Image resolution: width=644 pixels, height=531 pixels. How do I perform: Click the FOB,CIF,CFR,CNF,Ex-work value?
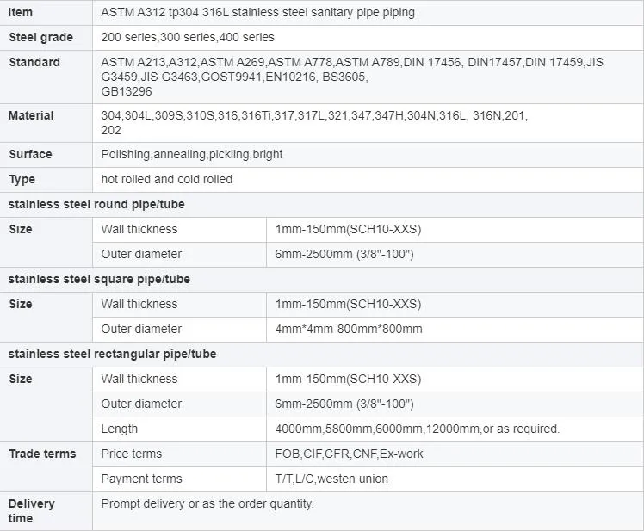point(349,454)
